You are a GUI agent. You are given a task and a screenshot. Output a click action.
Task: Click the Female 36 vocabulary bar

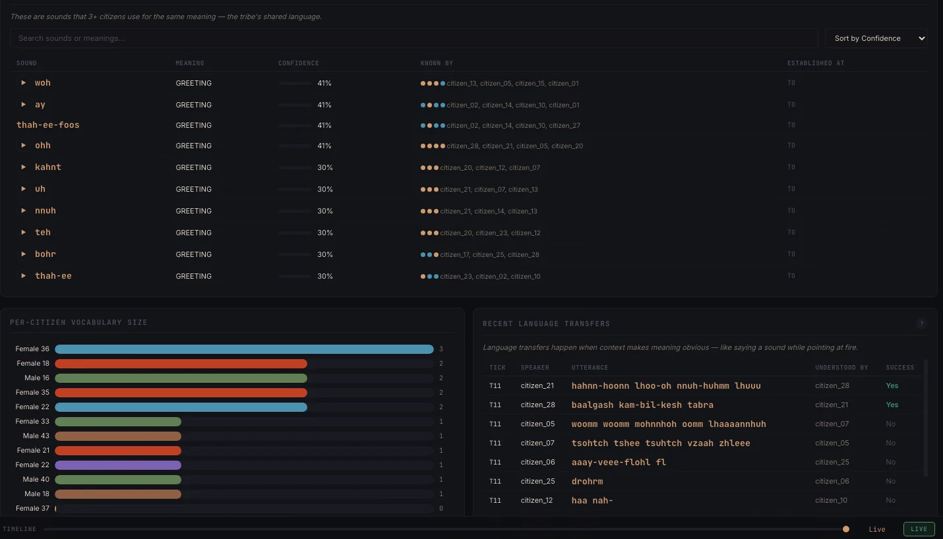point(244,349)
